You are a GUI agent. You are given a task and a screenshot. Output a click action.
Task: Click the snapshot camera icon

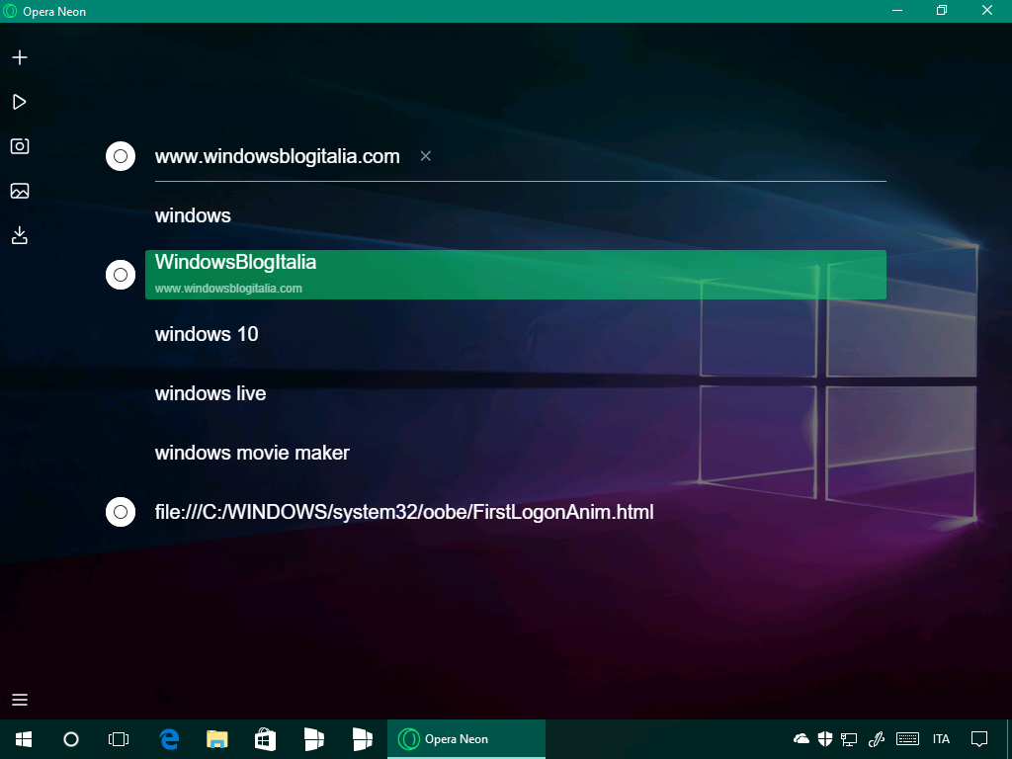[x=20, y=146]
